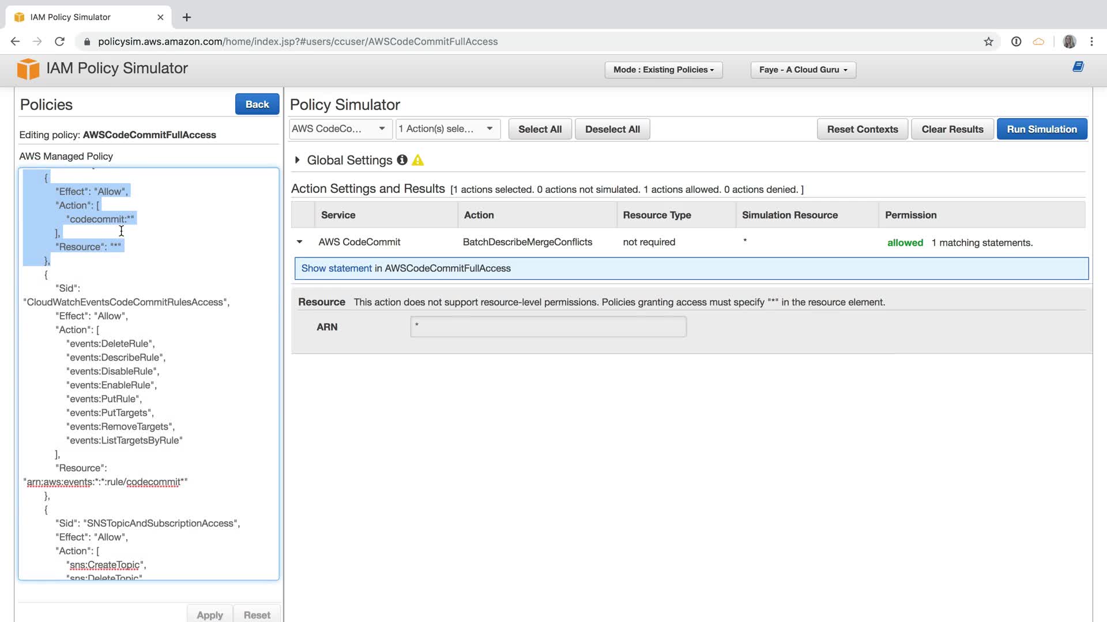1107x622 pixels.
Task: Click the Show statement link
Action: click(336, 268)
